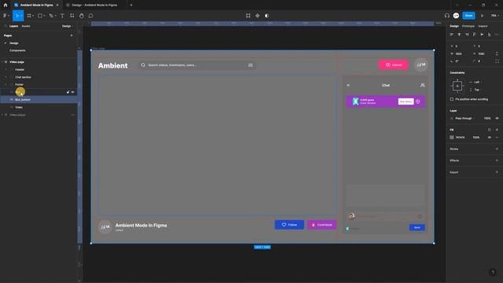Click the help question mark button
Viewport: 503px width, 283px height.
pyautogui.click(x=493, y=273)
